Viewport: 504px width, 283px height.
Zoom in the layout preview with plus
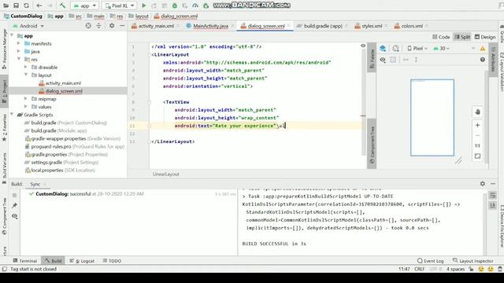click(x=478, y=125)
